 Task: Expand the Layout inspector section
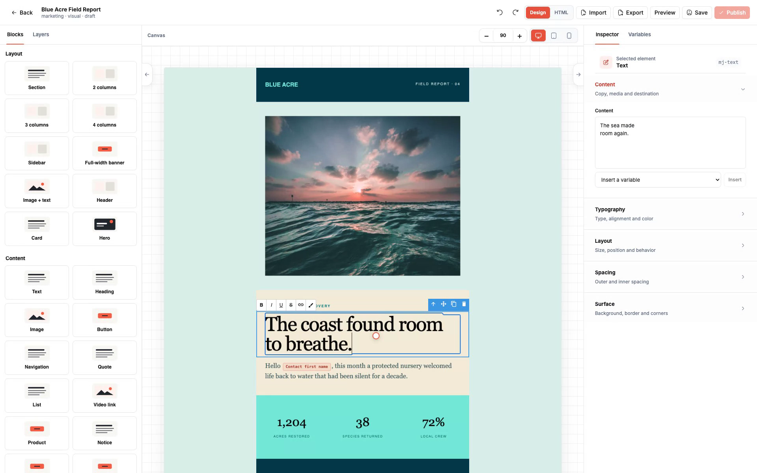(x=670, y=246)
